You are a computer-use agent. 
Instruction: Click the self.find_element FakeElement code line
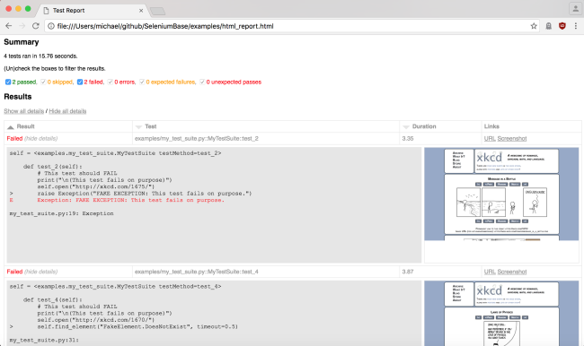pyautogui.click(x=137, y=326)
